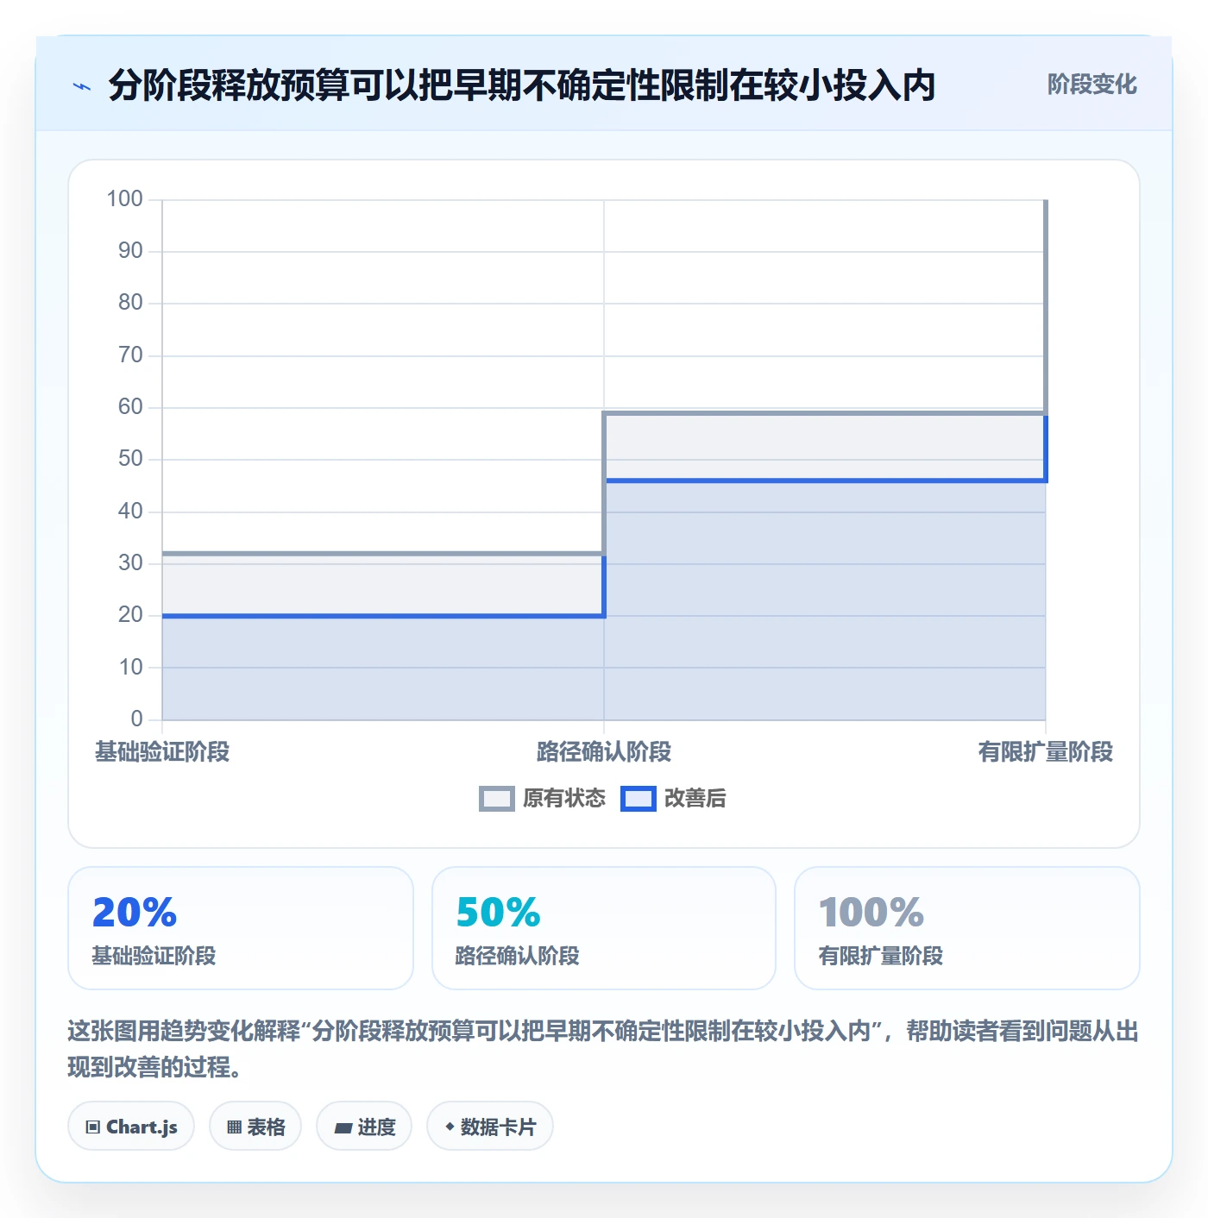Click the 原有状态 legend label
The width and height of the screenshot is (1208, 1218).
click(564, 799)
